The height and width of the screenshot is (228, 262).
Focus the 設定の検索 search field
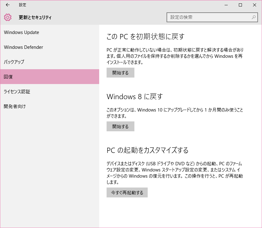[212, 17]
